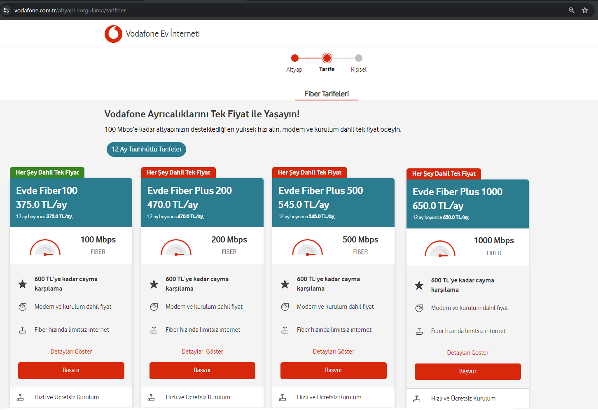The image size is (598, 410).
Task: Click Modem ve kurulum dahil fiyat in Fiber Plus 200
Action: tap(204, 307)
